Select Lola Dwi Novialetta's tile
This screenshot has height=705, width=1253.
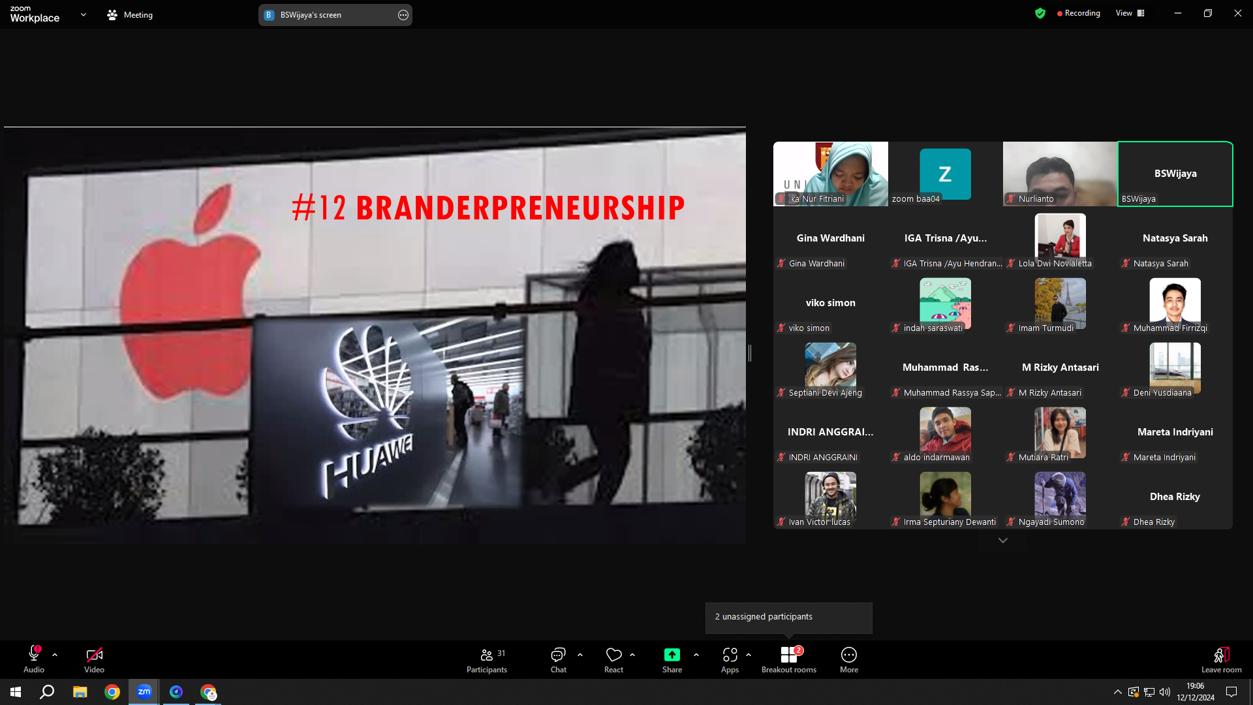1060,238
